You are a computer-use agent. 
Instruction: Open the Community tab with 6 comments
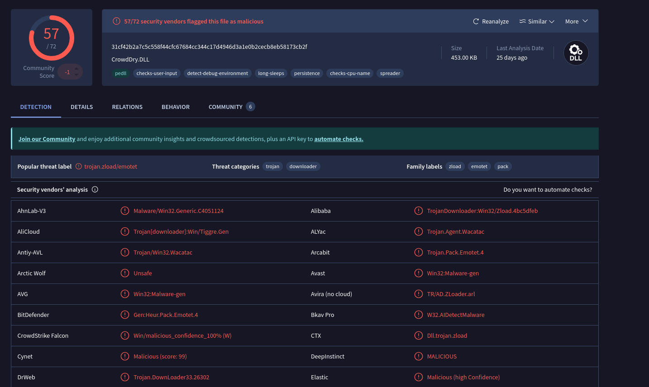232,107
